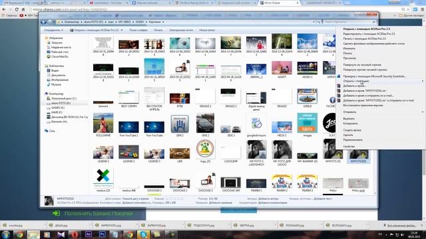Choose Копировать in context menu
426x239 pixels.
350,123
